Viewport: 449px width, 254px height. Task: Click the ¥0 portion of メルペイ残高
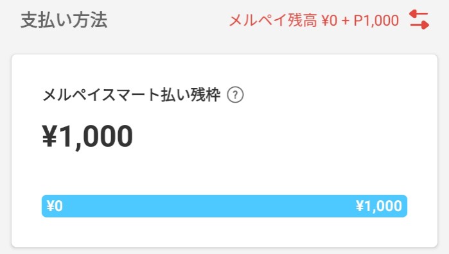coord(330,21)
